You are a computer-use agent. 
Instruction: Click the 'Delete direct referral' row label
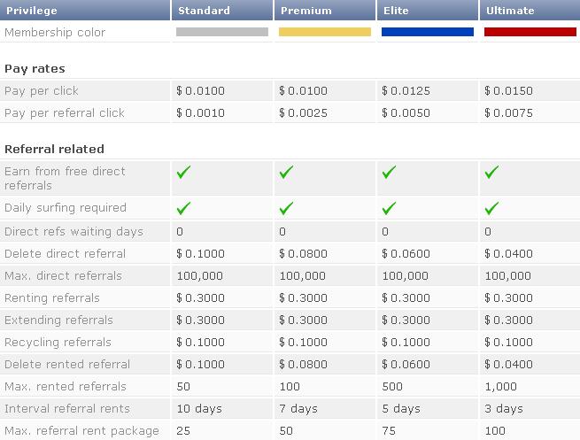click(66, 254)
